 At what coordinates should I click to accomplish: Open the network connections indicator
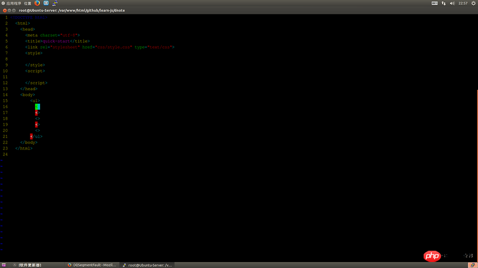pos(443,3)
